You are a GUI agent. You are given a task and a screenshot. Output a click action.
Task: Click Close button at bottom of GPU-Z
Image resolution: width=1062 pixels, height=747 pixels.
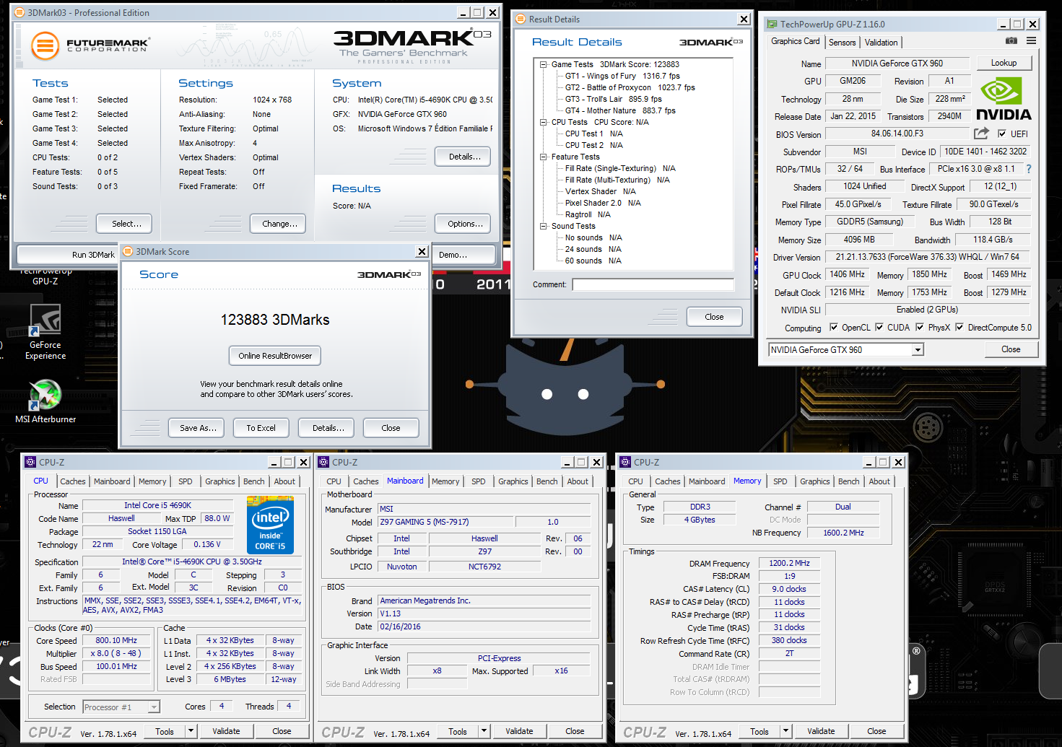(x=1011, y=349)
